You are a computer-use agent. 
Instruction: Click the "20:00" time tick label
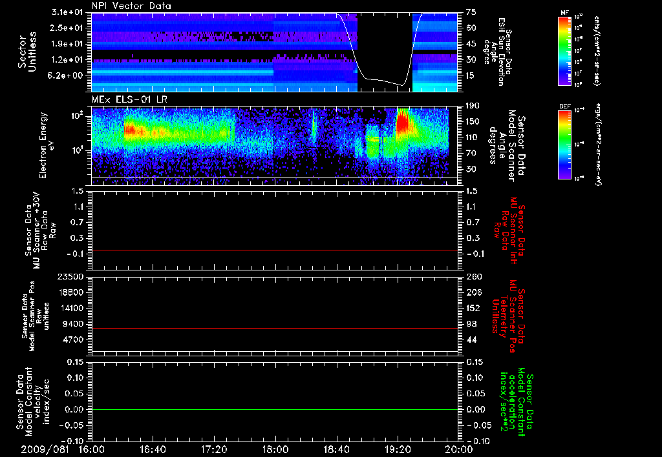tap(459, 450)
